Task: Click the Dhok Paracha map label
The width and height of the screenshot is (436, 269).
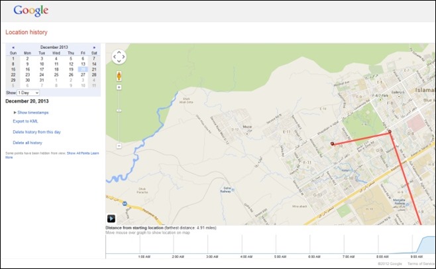Action: pyautogui.click(x=142, y=190)
